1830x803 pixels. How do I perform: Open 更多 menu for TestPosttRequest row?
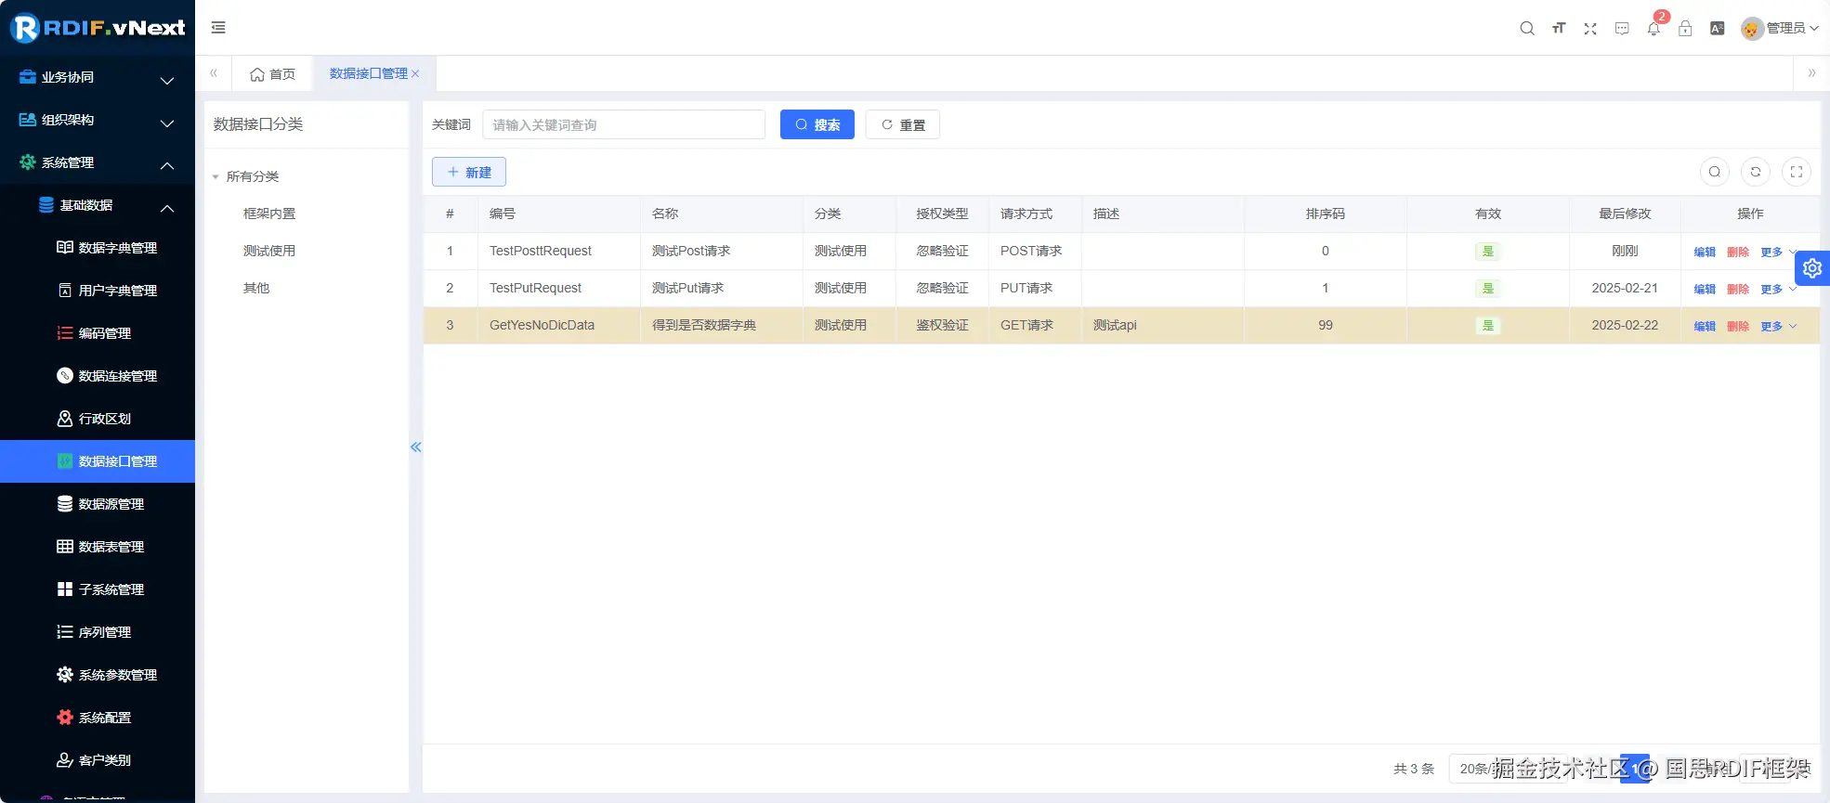[1778, 252]
